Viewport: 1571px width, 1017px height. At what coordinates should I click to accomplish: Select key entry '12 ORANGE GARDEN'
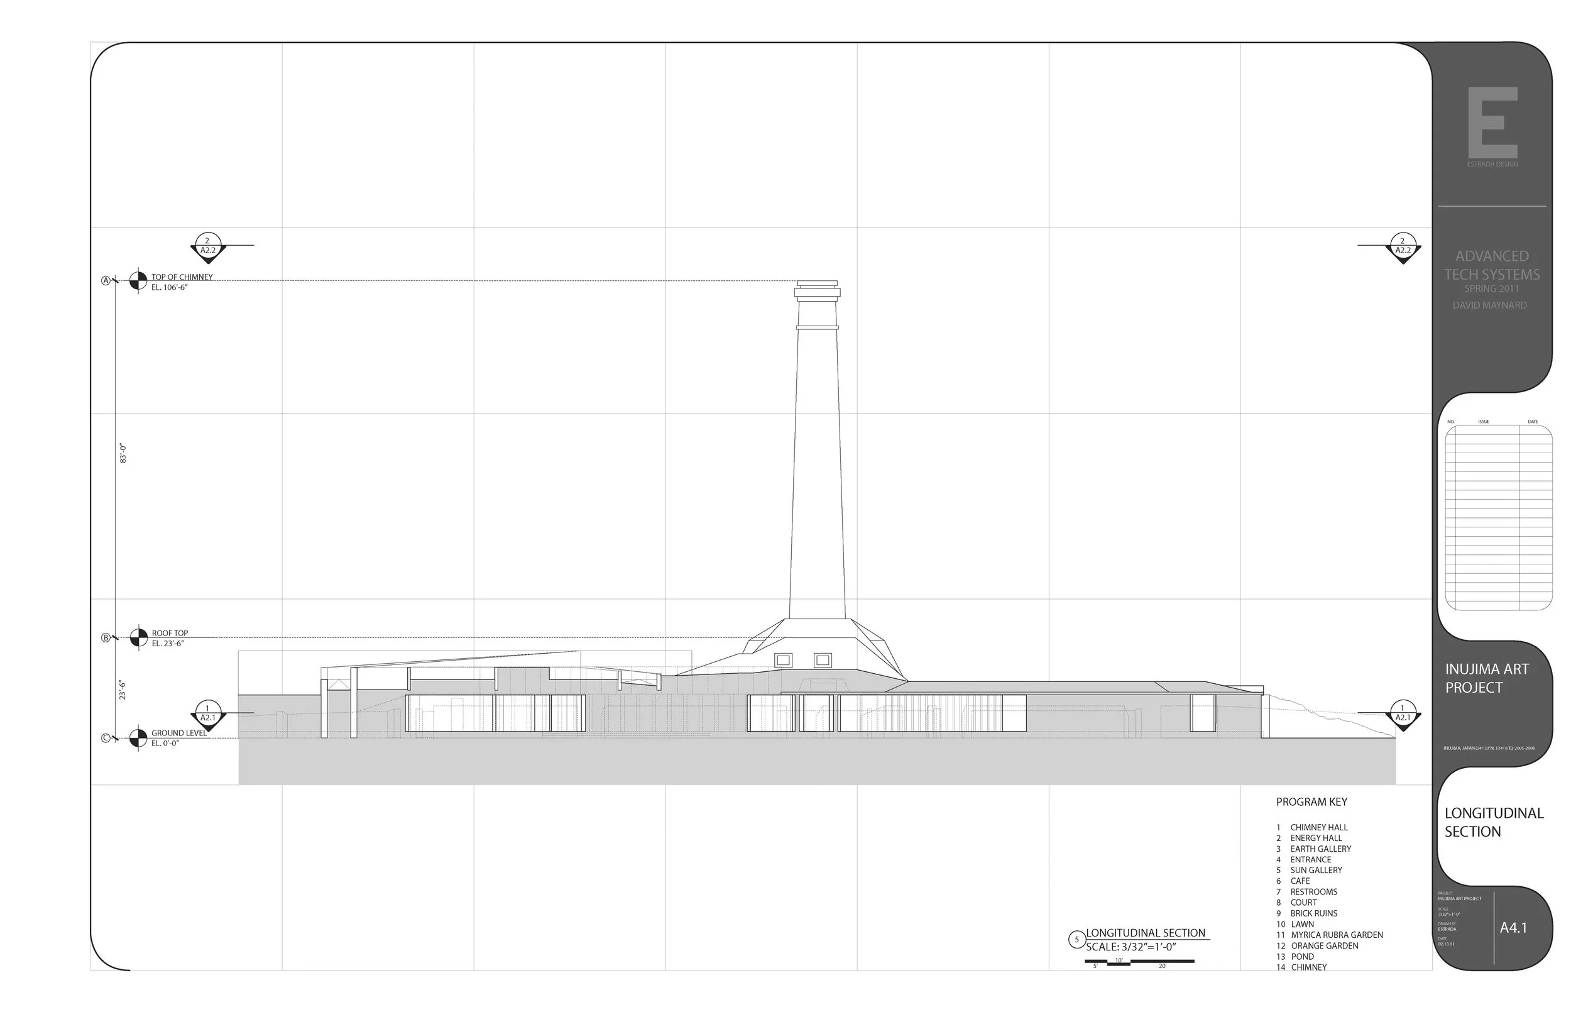[1317, 946]
